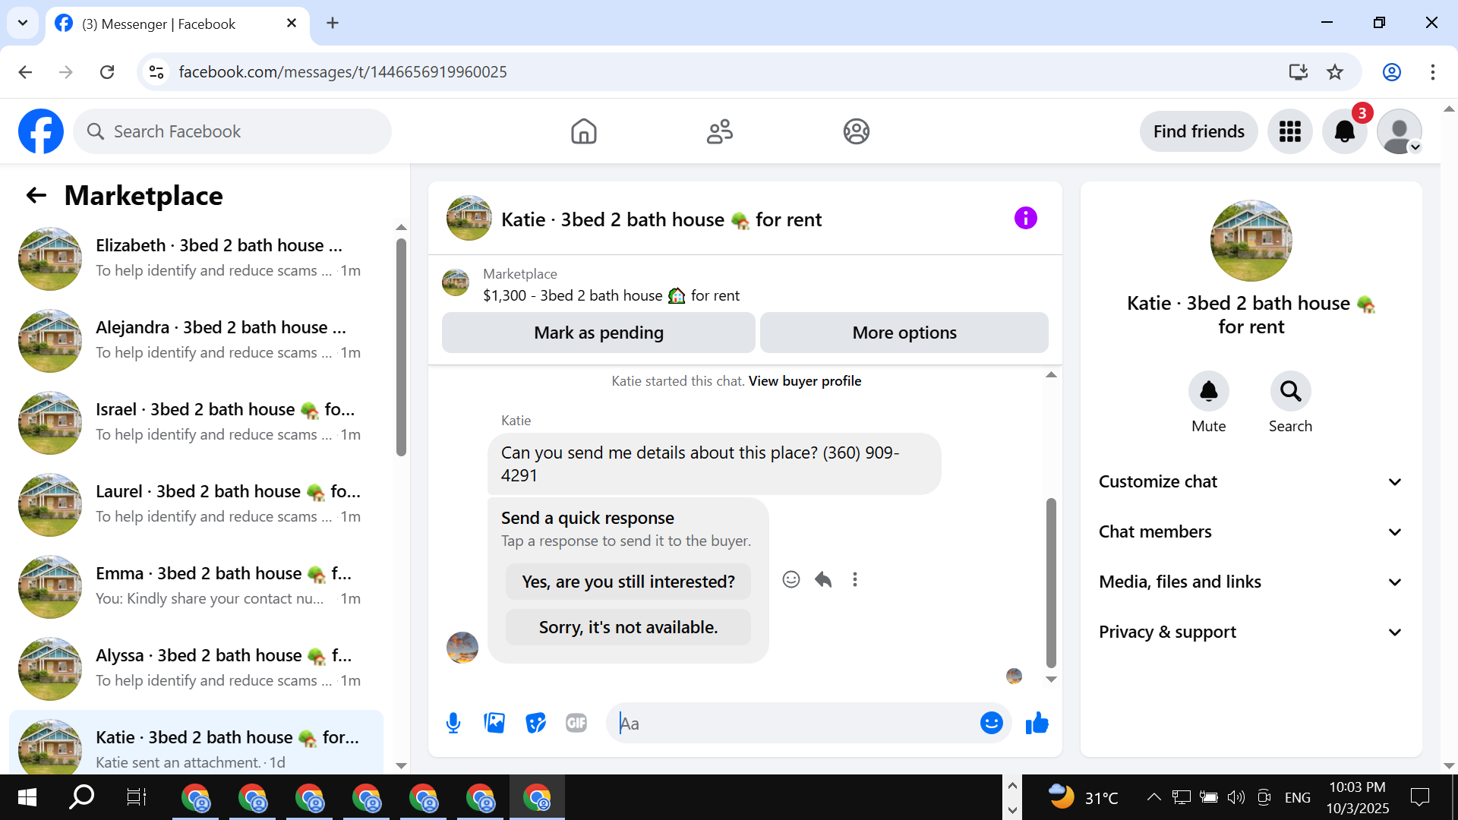Click the message list scrollbar thumb

[1052, 582]
